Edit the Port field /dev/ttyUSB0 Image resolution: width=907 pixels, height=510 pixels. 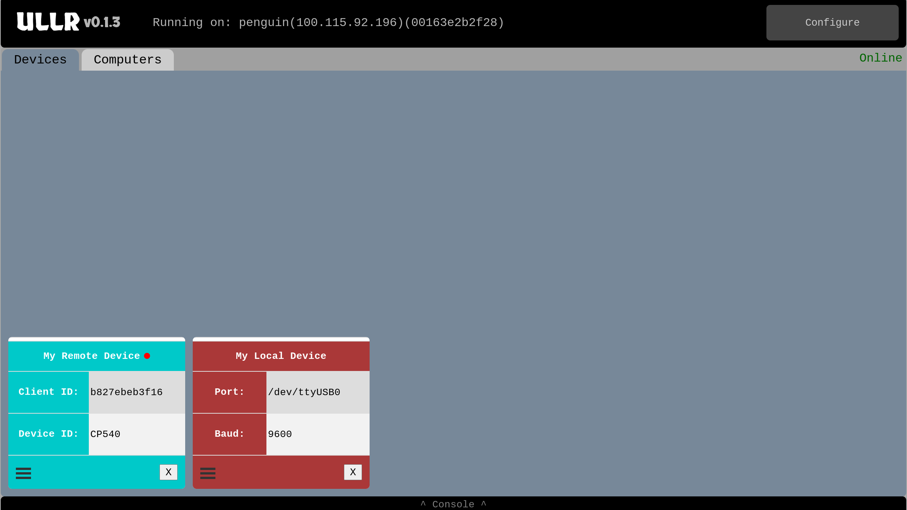pos(318,392)
